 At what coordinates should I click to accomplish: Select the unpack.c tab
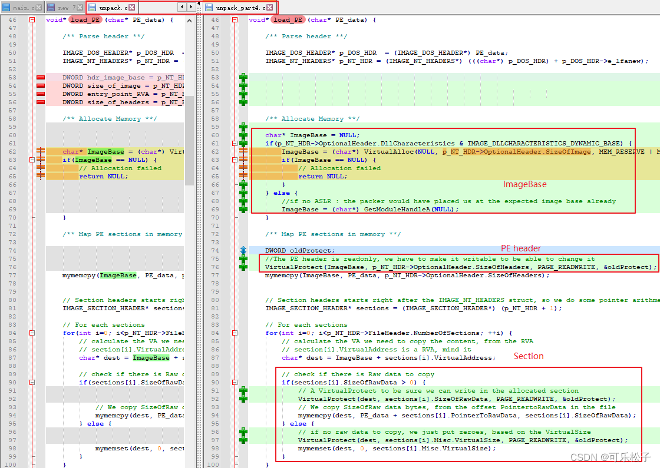pos(111,8)
